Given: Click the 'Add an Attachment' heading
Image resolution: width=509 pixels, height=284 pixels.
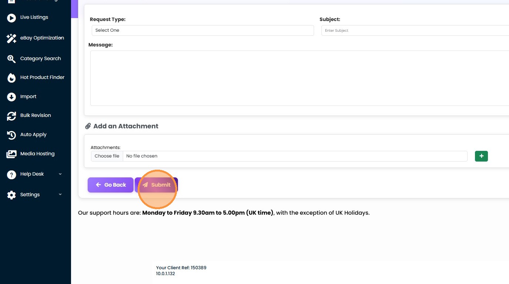Looking at the screenshot, I should click(x=126, y=126).
